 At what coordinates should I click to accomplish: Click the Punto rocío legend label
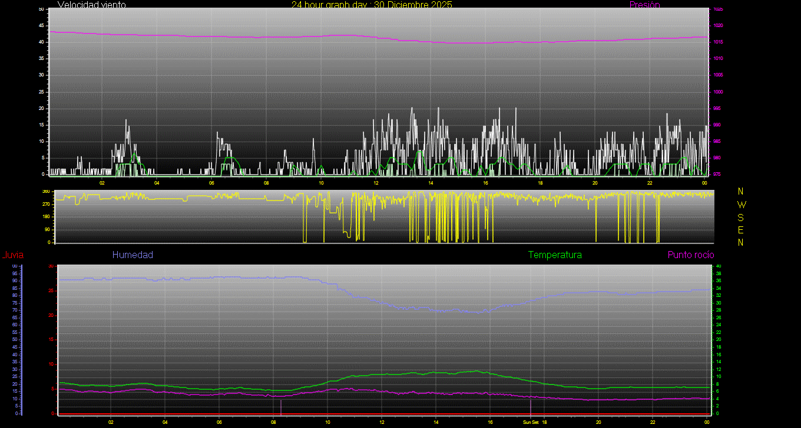(x=690, y=255)
